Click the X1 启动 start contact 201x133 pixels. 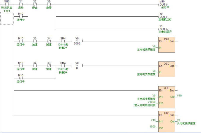click(20, 4)
